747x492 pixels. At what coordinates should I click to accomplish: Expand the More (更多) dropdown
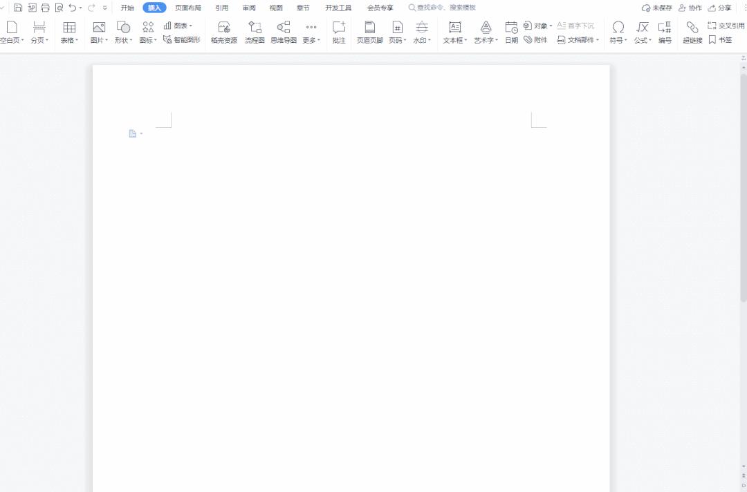[x=311, y=32]
